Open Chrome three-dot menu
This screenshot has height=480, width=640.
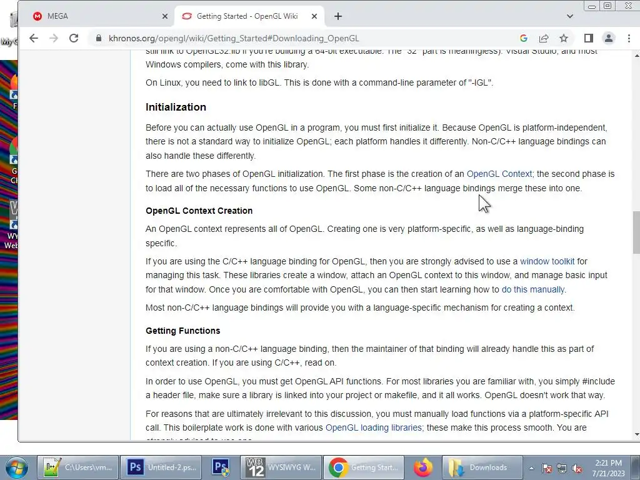(x=629, y=38)
